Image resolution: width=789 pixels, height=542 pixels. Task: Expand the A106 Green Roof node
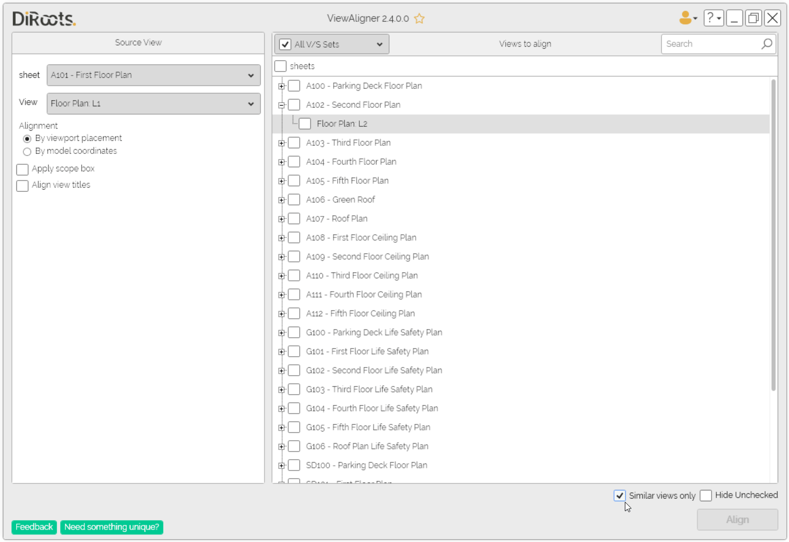[x=281, y=200]
